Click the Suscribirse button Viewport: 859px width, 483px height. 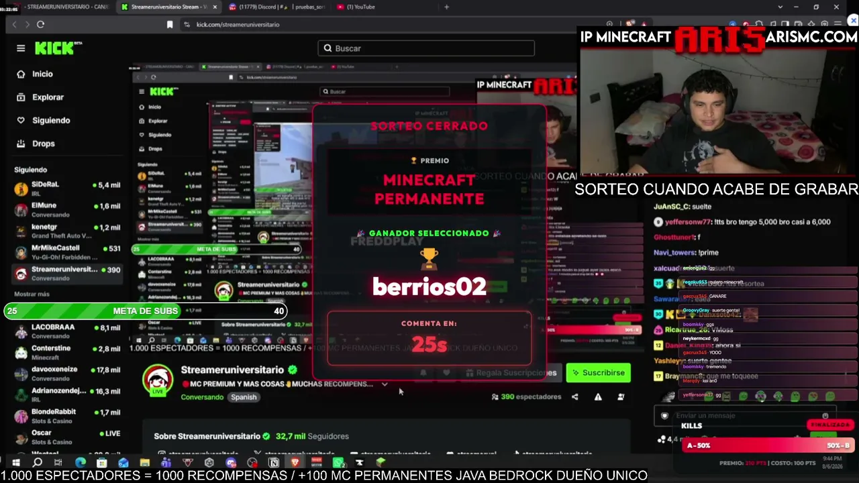click(599, 373)
